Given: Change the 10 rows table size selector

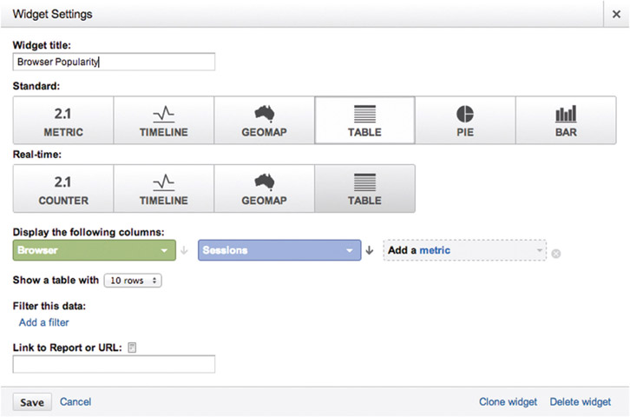Looking at the screenshot, I should click(x=132, y=281).
